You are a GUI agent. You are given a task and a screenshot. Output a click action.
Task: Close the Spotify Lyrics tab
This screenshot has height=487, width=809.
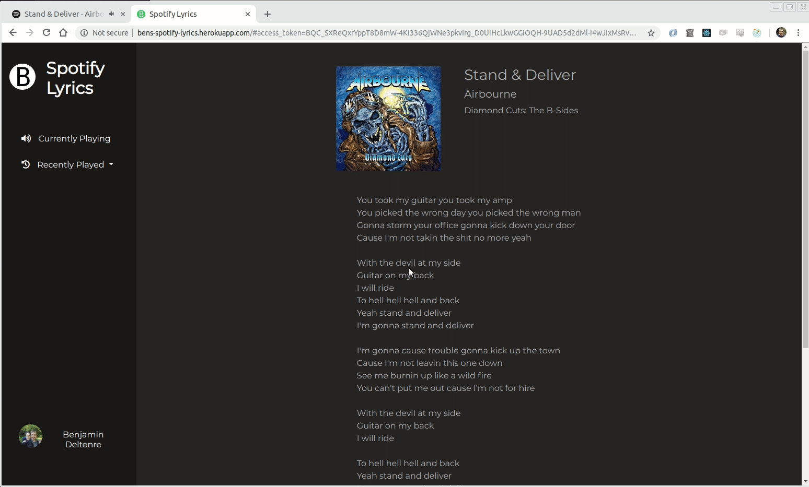click(248, 14)
